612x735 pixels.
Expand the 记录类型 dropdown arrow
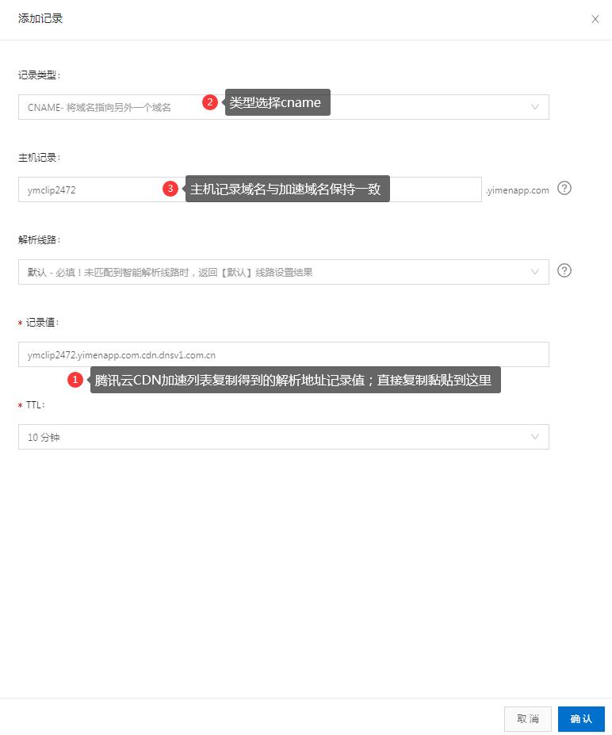pos(534,107)
